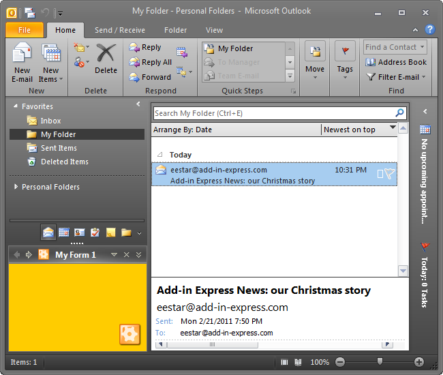Viewport: 443px width, 375px height.
Task: Open the Manage Quick Steps dialog launcher
Action: pyautogui.click(x=293, y=91)
